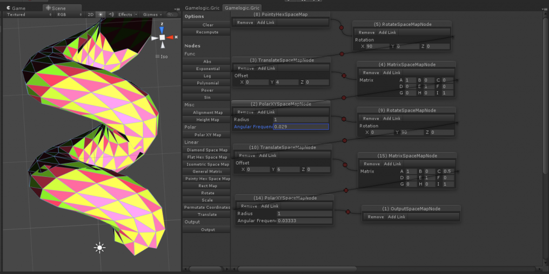Click the blue Z axis gizmo cone
Screen dimensions: 549x274
162,28
